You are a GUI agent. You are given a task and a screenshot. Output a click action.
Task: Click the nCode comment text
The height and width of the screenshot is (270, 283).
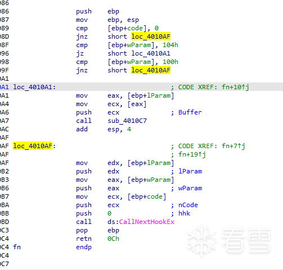click(x=188, y=205)
